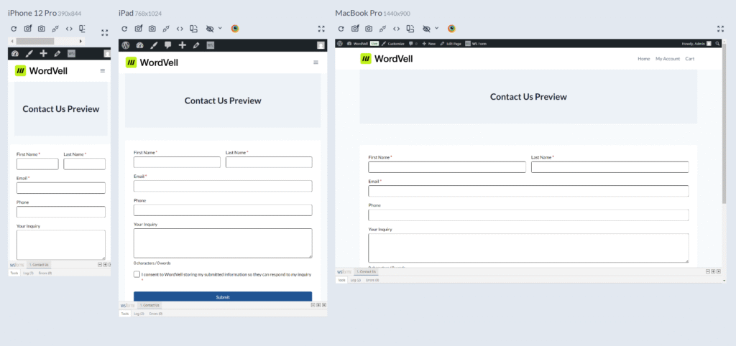Toggle the crossed-eye visibility icon on the MacBook Pro
736x346 pixels.
426,29
